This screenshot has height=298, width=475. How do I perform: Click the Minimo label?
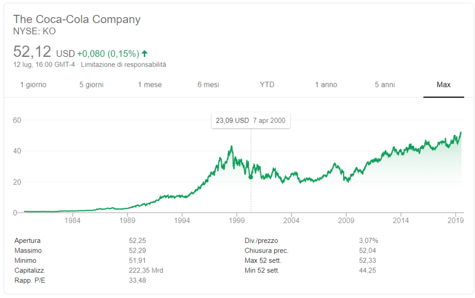pos(26,261)
